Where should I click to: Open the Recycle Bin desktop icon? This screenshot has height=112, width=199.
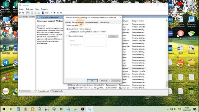(192, 93)
